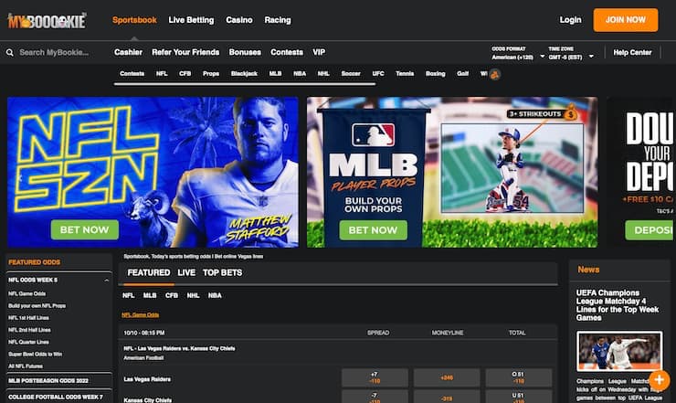676x403 pixels.
Task: Filter featured odds by NHL
Action: [x=193, y=295]
